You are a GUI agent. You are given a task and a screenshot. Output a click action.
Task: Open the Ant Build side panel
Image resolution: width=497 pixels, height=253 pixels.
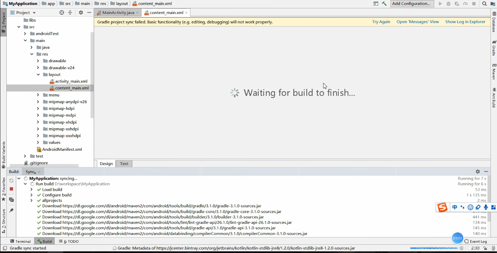494,97
